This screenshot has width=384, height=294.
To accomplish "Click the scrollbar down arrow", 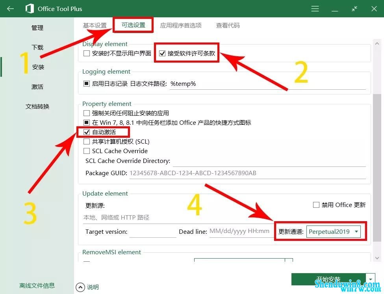I will coord(377,258).
